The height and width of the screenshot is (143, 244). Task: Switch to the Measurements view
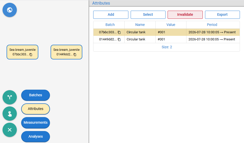(35, 122)
